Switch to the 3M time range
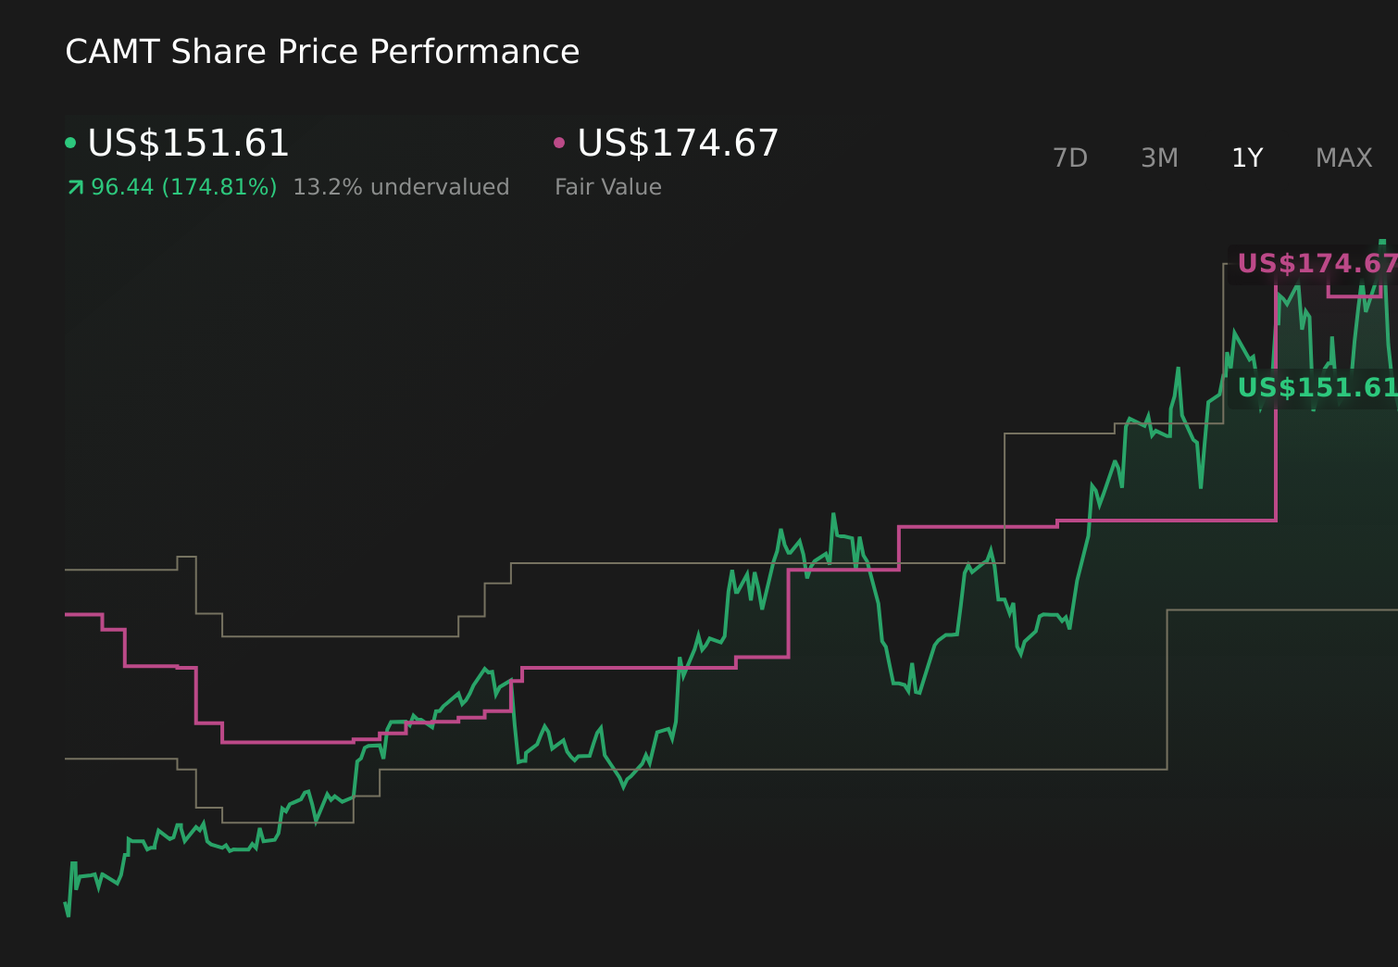Viewport: 1398px width, 967px height. [x=1159, y=157]
